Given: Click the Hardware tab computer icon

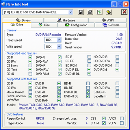Looking at the screenshot, I should (59, 20).
